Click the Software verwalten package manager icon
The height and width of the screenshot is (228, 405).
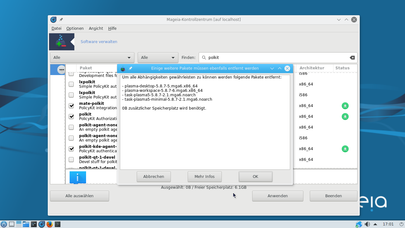pyautogui.click(x=62, y=42)
